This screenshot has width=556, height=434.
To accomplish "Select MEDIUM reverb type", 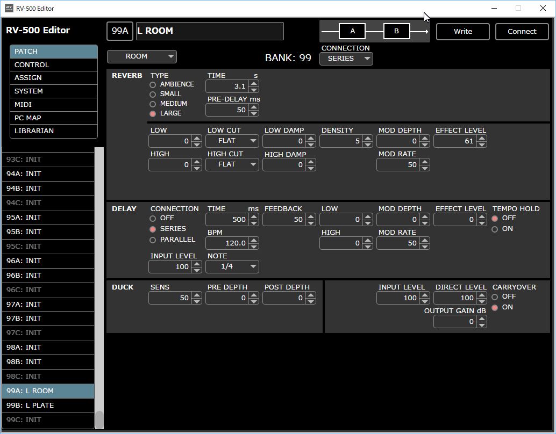I will (x=153, y=104).
